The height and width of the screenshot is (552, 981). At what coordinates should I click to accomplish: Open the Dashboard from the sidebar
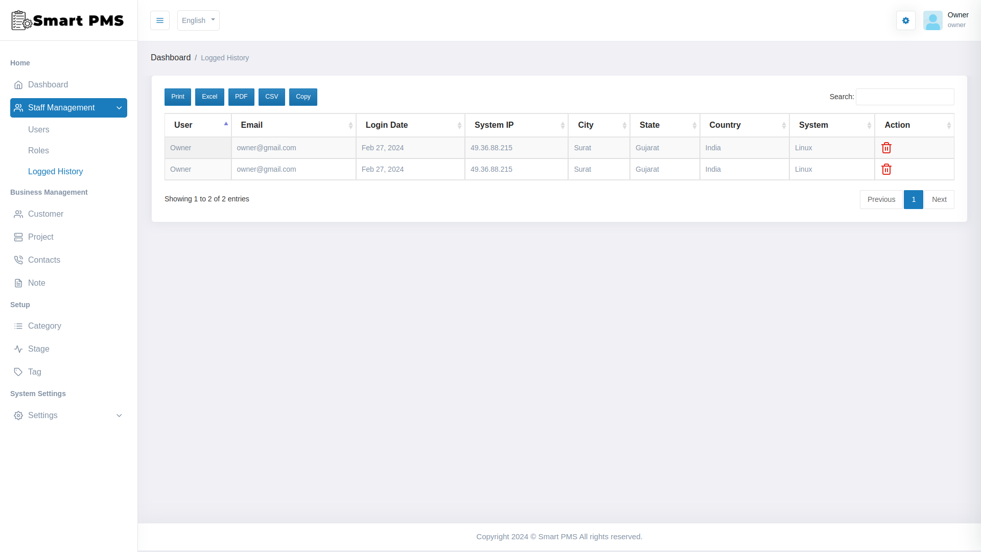48,84
